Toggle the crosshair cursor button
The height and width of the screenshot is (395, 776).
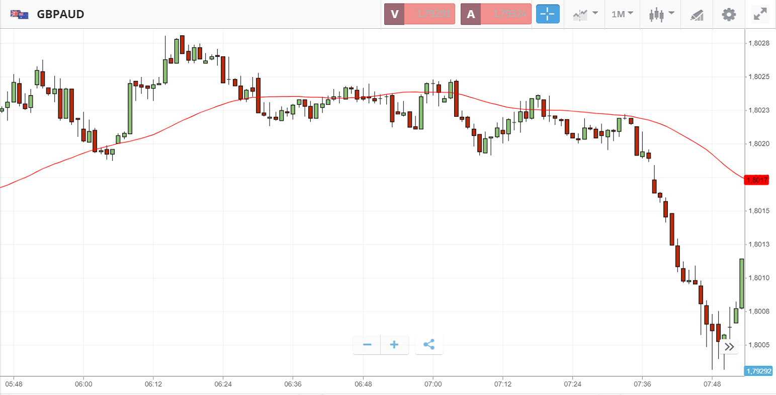(x=548, y=14)
